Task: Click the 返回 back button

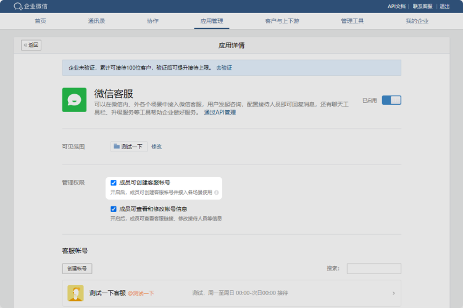Action: pos(31,45)
